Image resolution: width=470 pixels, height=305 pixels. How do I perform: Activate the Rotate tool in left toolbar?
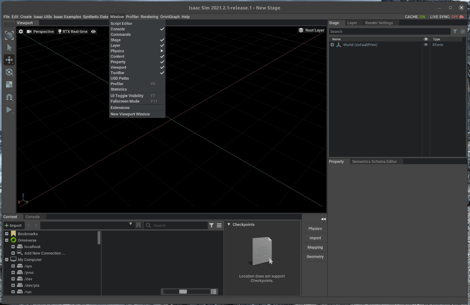pyautogui.click(x=9, y=72)
